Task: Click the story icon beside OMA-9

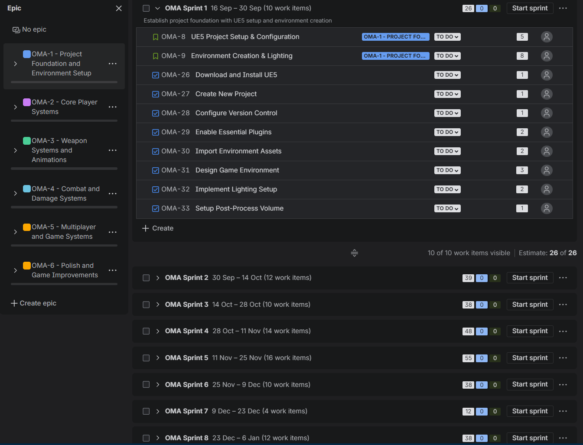Action: coord(156,56)
